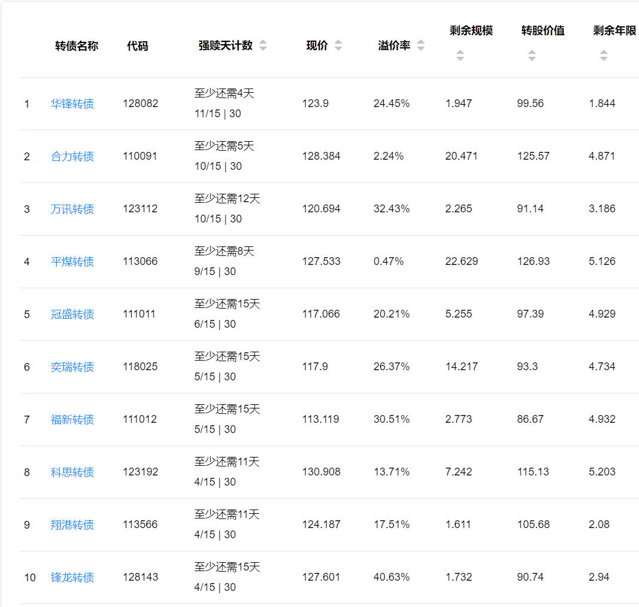The width and height of the screenshot is (639, 607).
Task: Toggle sort arrows under 剩余年限 header
Action: pos(604,56)
